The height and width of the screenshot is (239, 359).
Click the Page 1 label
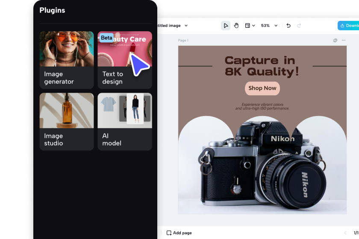click(x=183, y=40)
